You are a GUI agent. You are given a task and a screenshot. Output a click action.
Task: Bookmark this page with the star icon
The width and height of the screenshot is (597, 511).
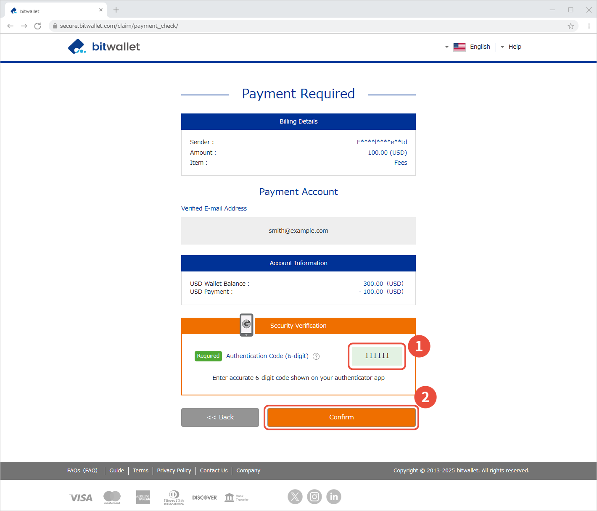pos(571,26)
